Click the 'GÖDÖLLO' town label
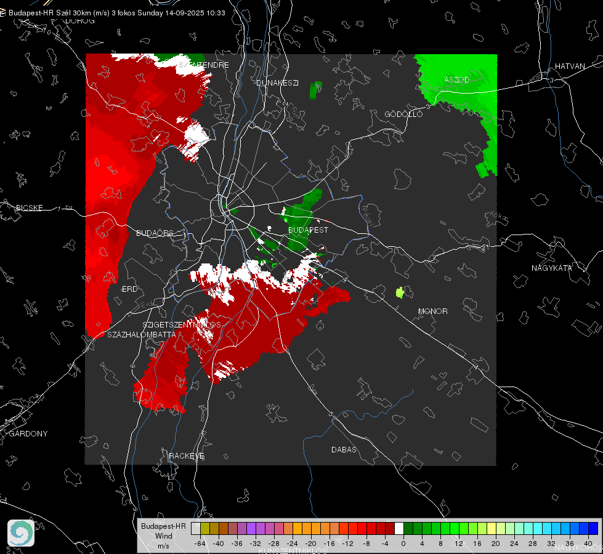This screenshot has width=603, height=554. tap(403, 114)
